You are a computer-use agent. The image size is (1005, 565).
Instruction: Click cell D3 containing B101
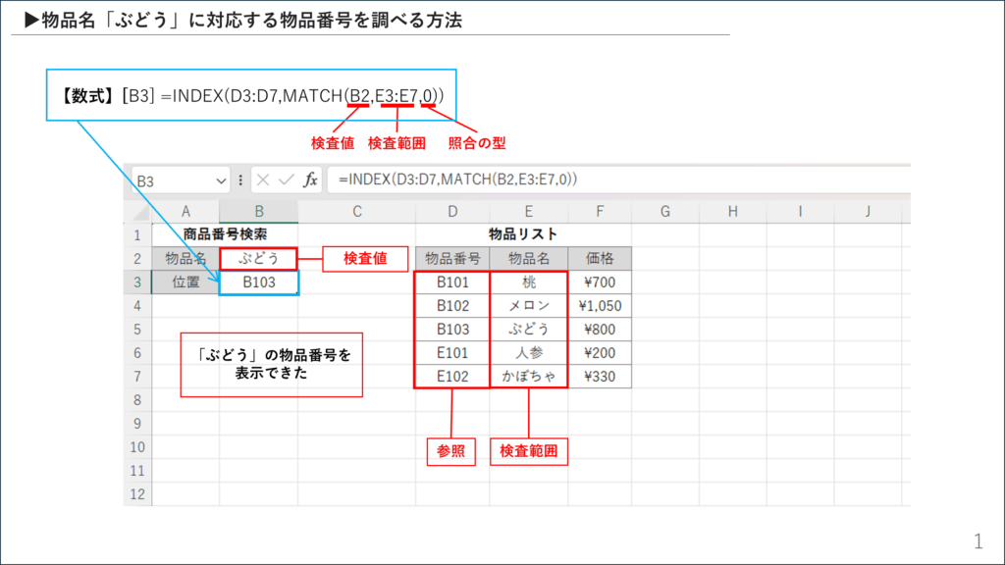pyautogui.click(x=452, y=282)
